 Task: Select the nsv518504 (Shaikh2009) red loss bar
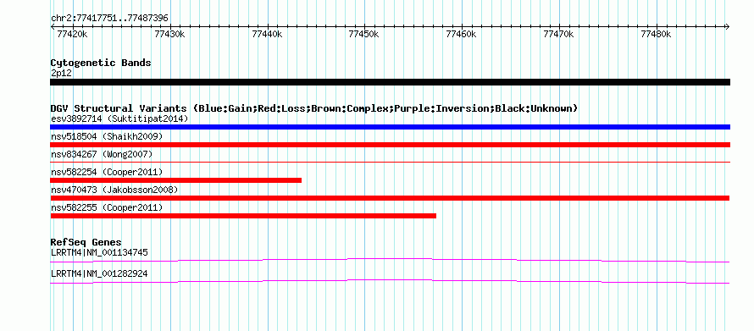390,145
